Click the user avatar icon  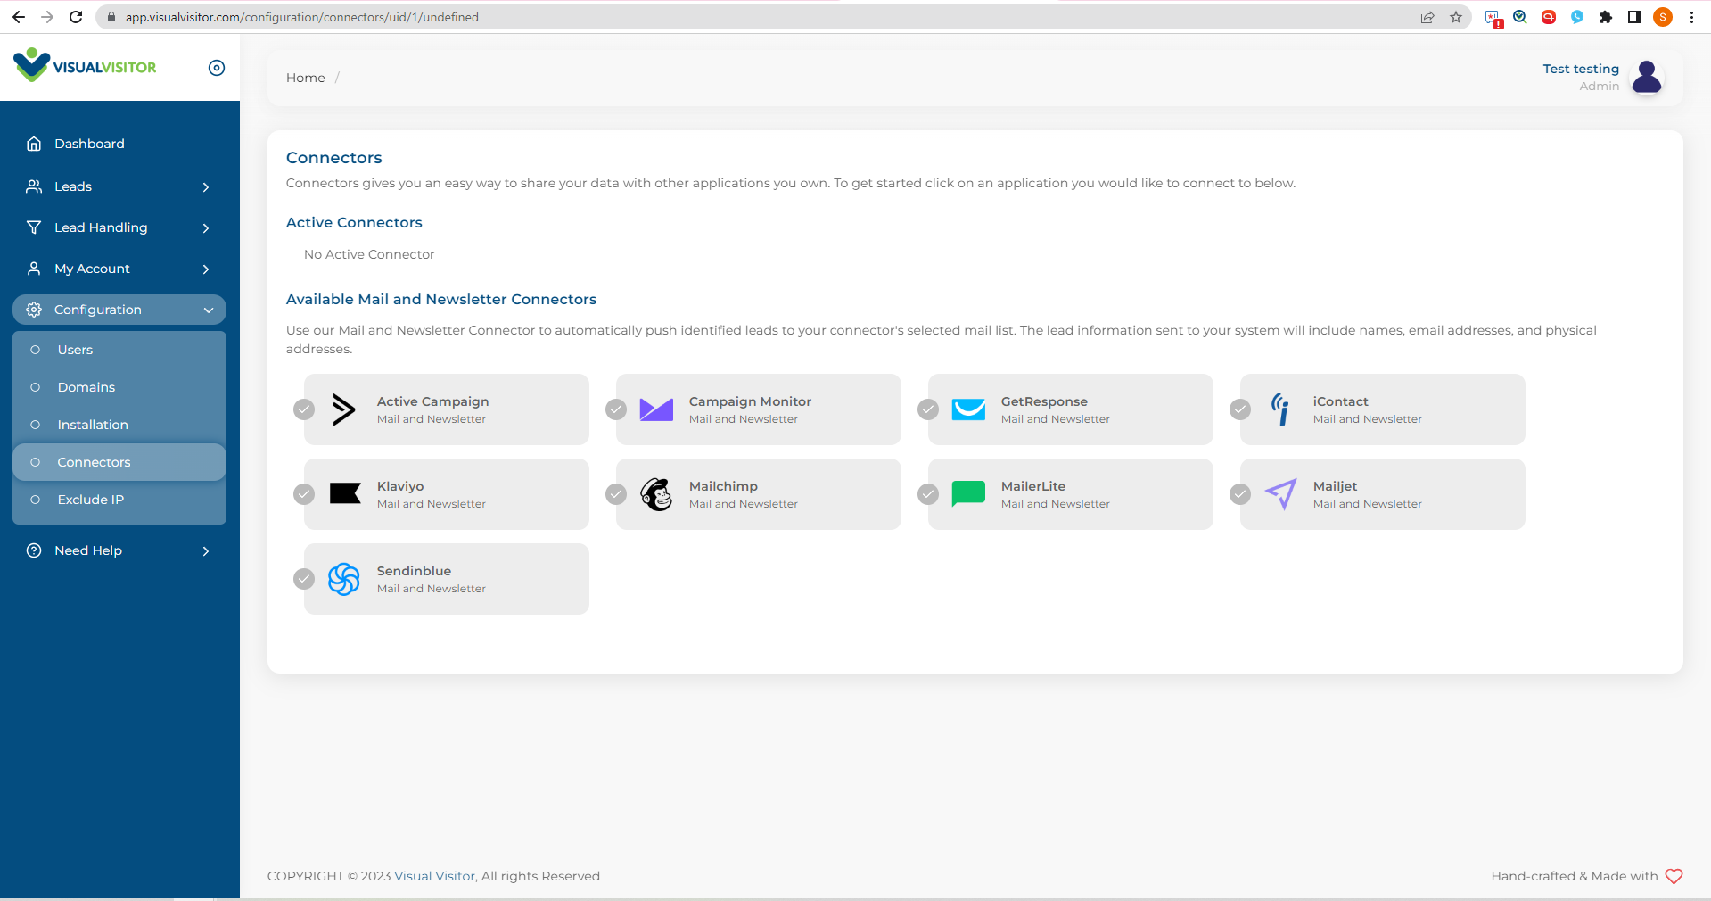tap(1647, 78)
